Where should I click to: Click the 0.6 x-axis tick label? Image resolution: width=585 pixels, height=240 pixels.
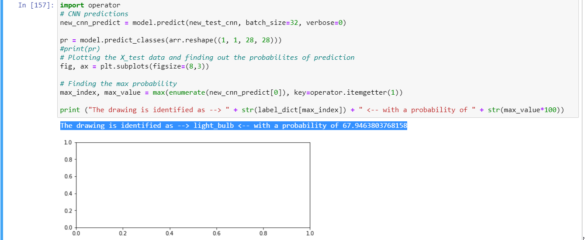click(216, 233)
